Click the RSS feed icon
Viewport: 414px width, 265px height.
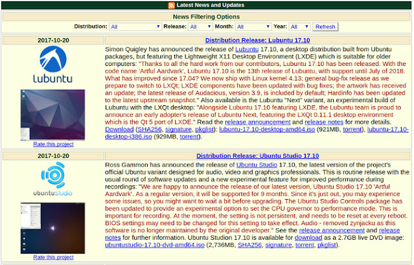(171, 5)
